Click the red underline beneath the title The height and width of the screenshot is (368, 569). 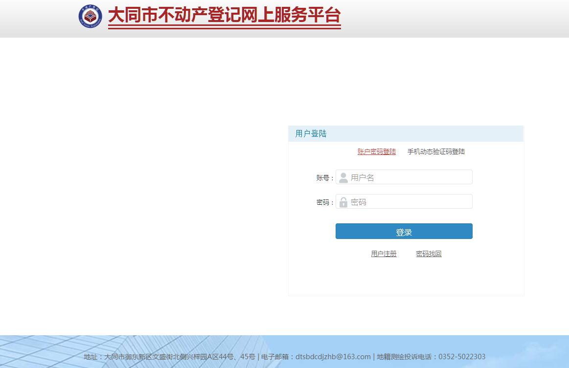224,27
